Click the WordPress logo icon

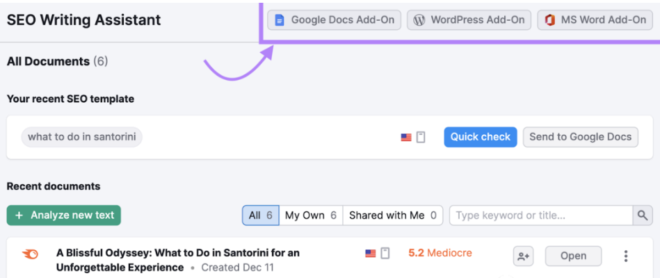(x=419, y=20)
